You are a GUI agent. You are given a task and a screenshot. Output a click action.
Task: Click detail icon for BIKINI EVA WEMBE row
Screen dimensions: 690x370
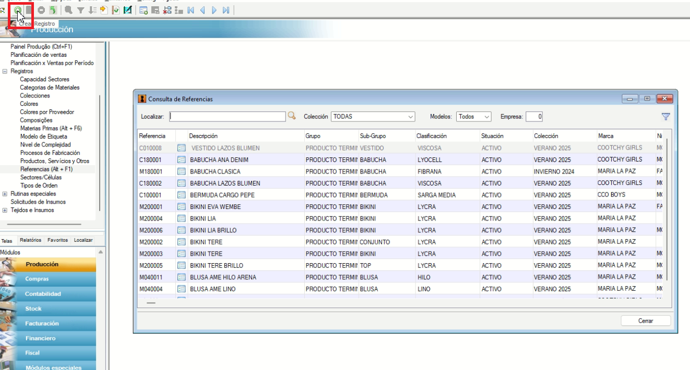tap(182, 207)
